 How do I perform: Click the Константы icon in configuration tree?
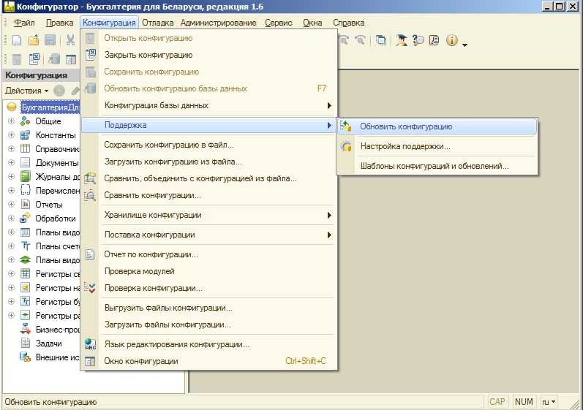click(x=25, y=135)
